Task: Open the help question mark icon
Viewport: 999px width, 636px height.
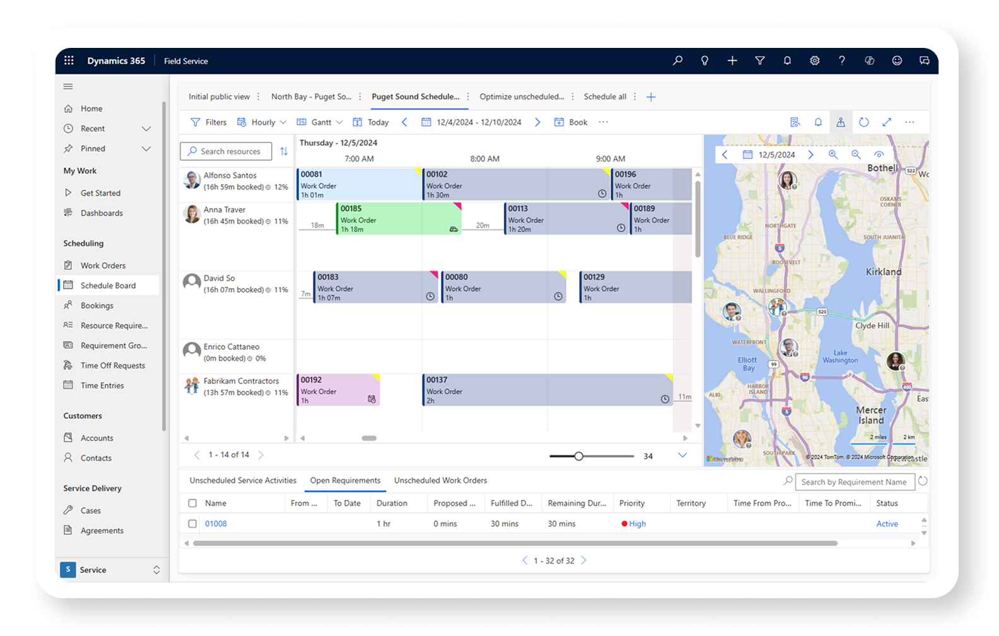Action: tap(842, 61)
